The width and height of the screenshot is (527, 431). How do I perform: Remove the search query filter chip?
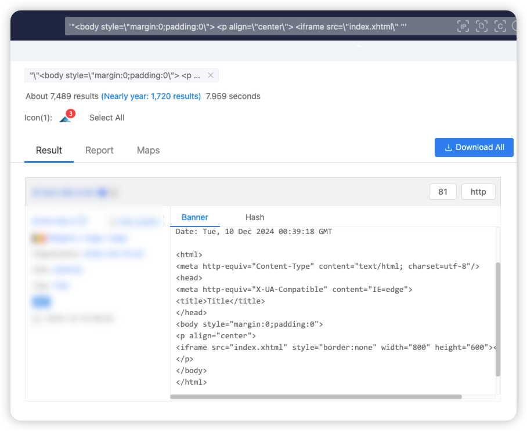(x=210, y=75)
